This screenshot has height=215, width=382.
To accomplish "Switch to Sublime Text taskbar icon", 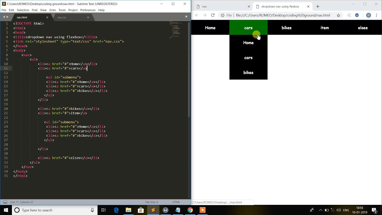I will coord(153,210).
